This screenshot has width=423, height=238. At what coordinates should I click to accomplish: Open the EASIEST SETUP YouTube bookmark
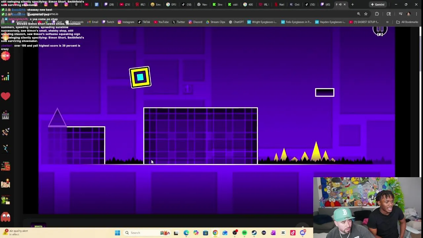pos(364,22)
